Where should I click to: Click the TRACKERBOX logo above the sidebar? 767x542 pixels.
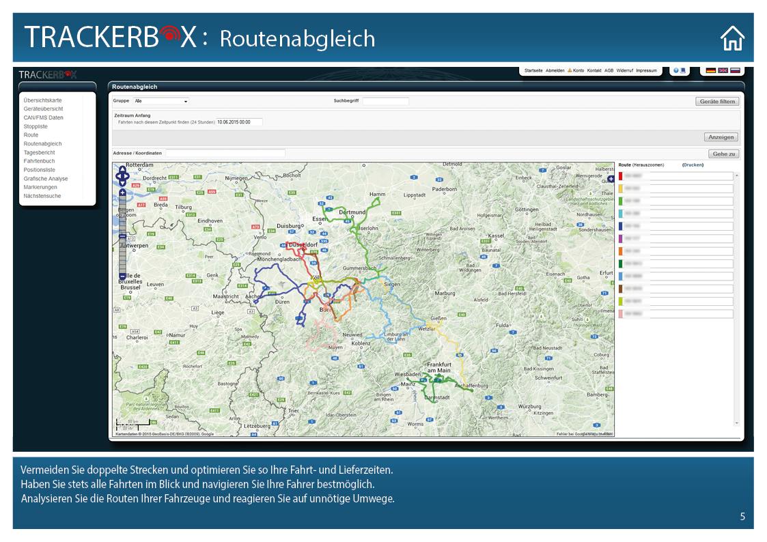[x=47, y=74]
